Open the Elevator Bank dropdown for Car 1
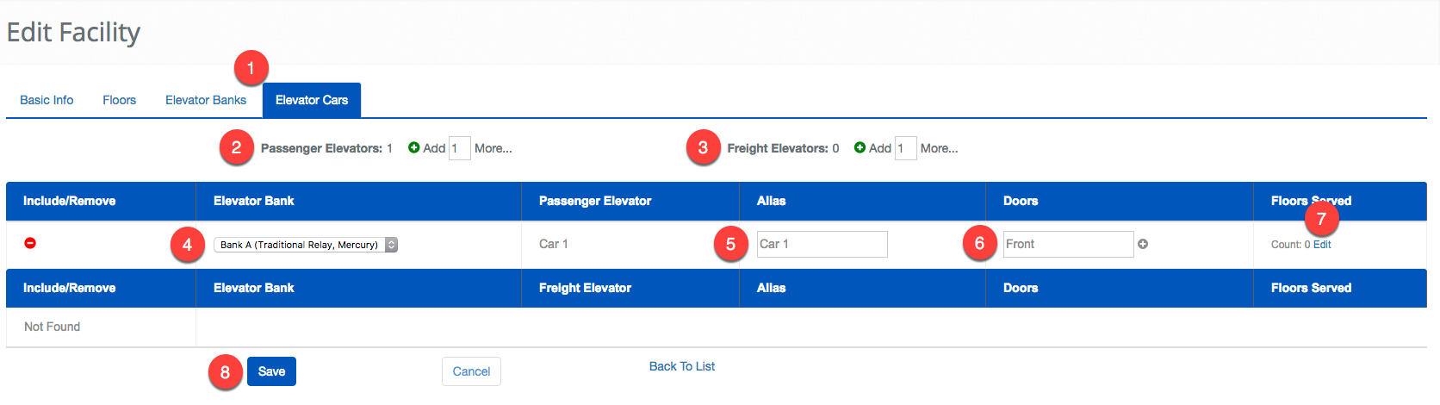The image size is (1440, 405). (x=305, y=245)
